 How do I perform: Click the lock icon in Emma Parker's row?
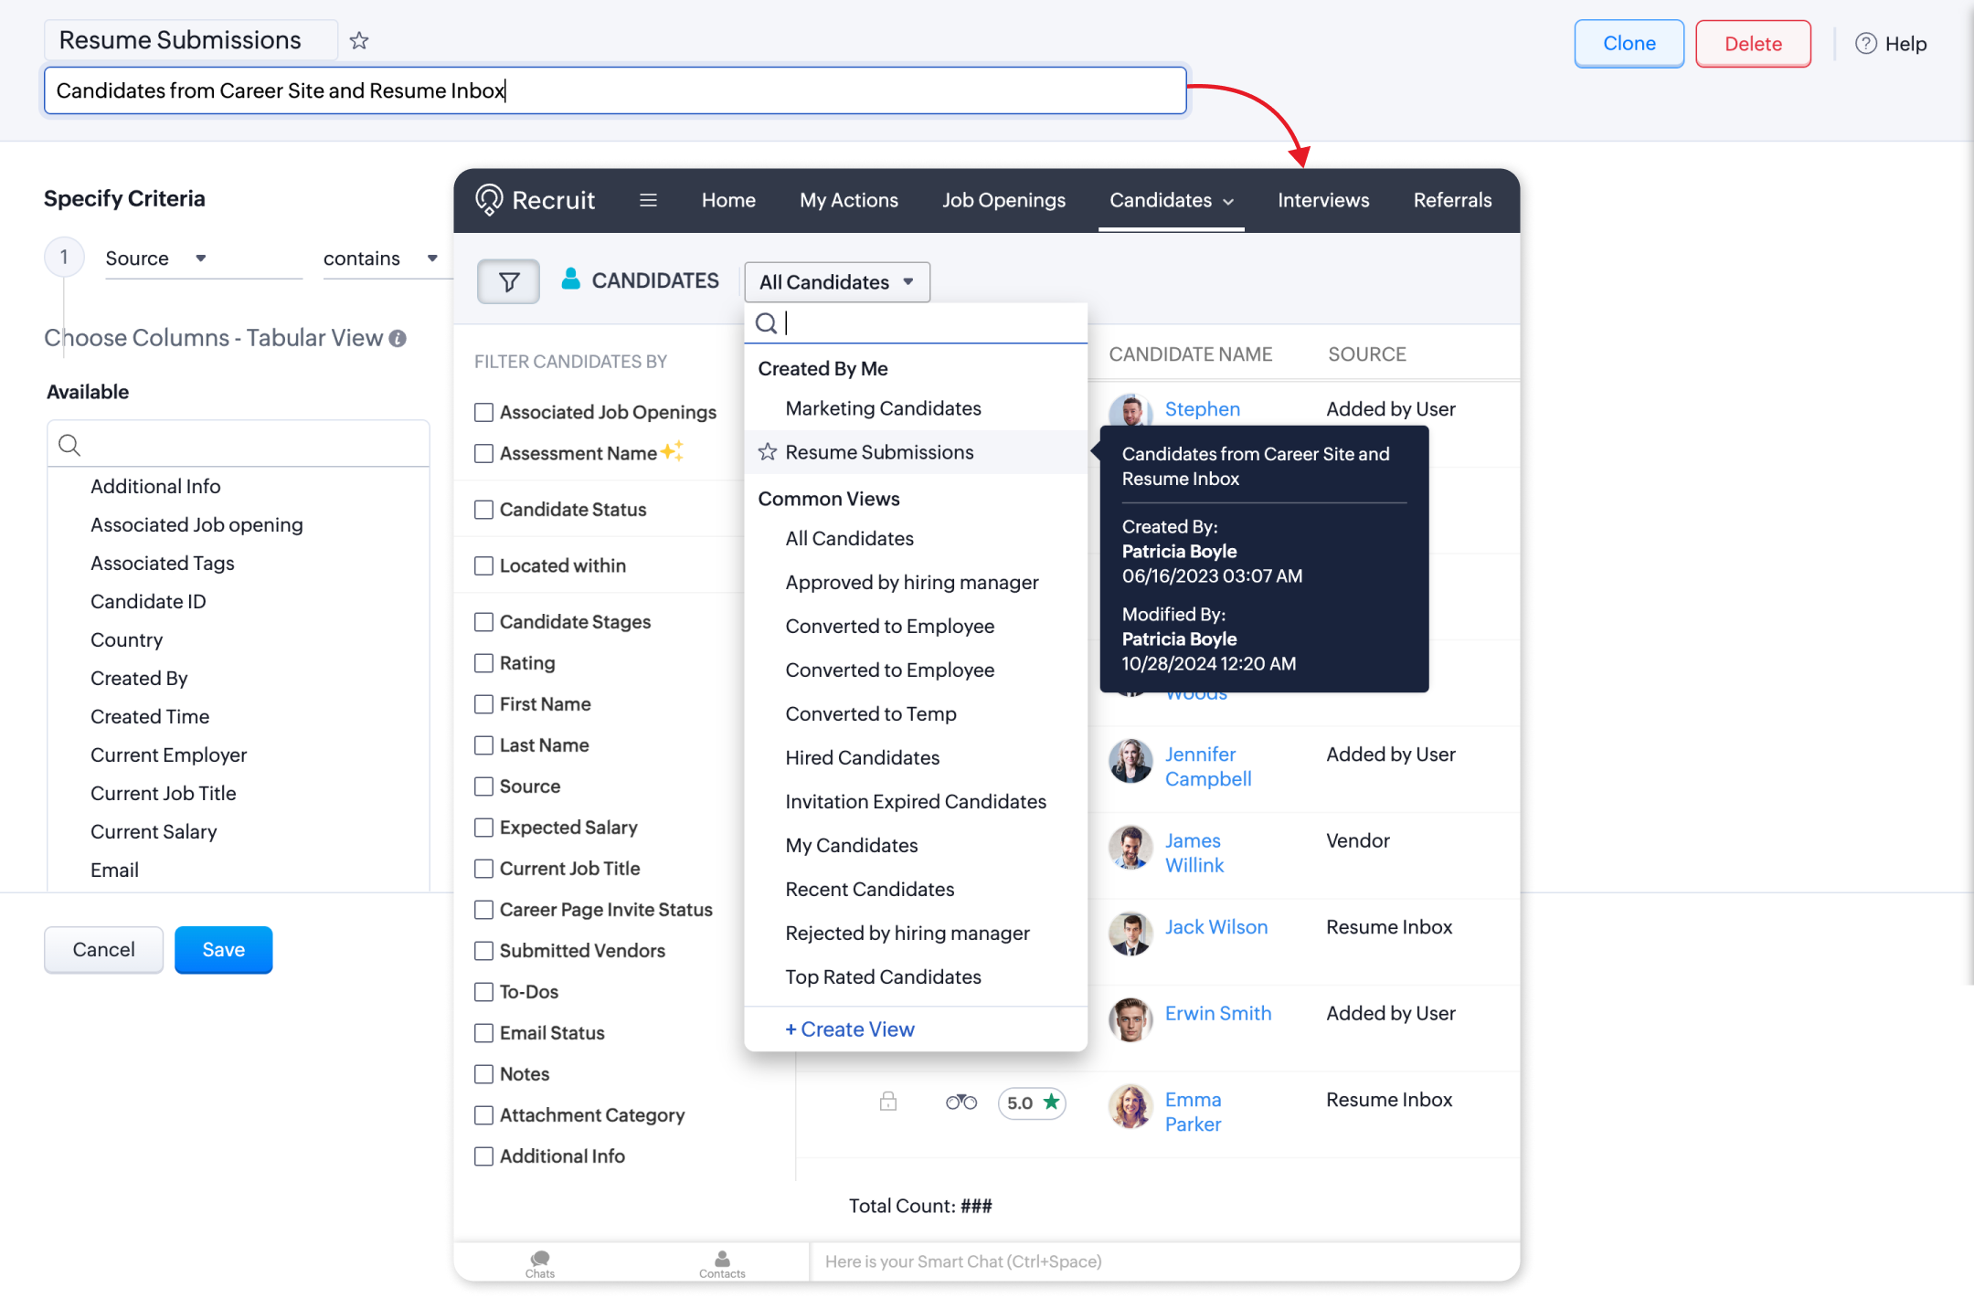[x=887, y=1102]
